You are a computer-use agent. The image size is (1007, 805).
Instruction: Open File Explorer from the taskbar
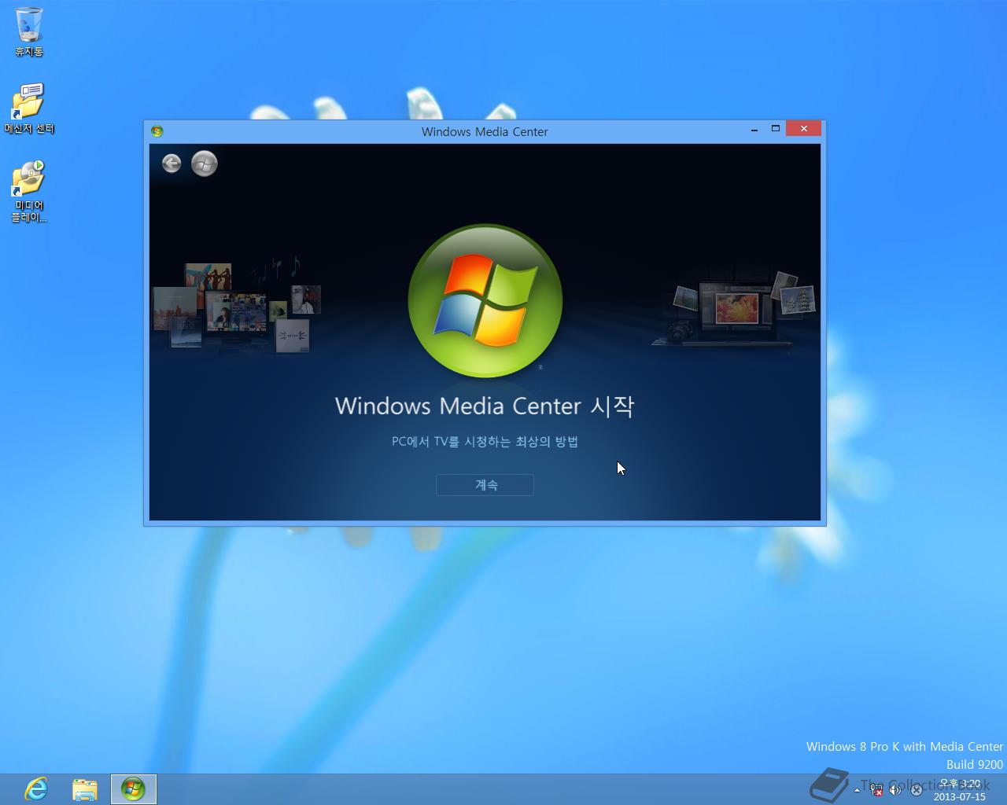pyautogui.click(x=84, y=788)
